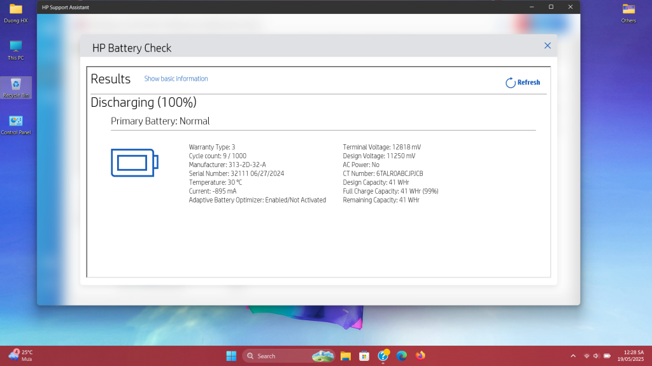
Task: Click the Wi-Fi tray icon
Action: [x=586, y=356]
